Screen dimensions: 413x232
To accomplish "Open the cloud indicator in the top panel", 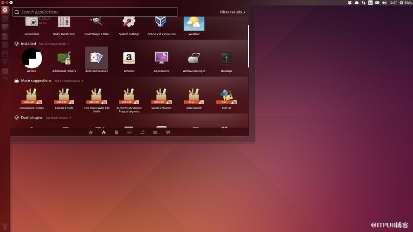I will click(357, 3).
